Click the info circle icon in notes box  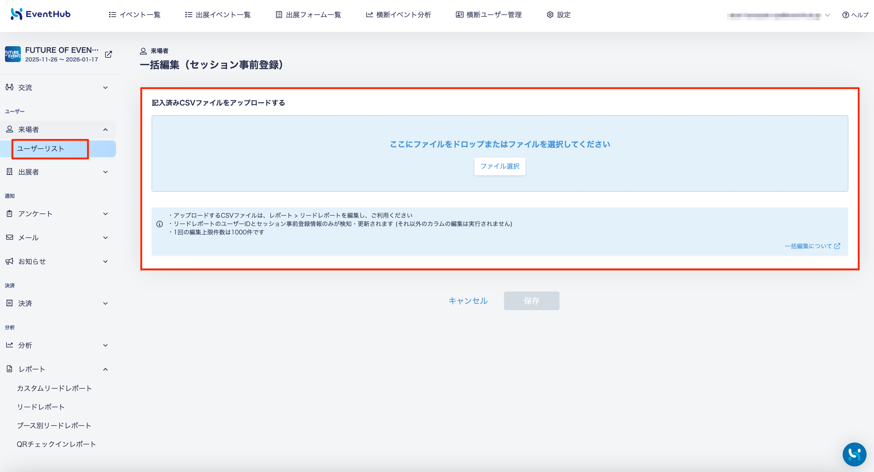tap(159, 224)
